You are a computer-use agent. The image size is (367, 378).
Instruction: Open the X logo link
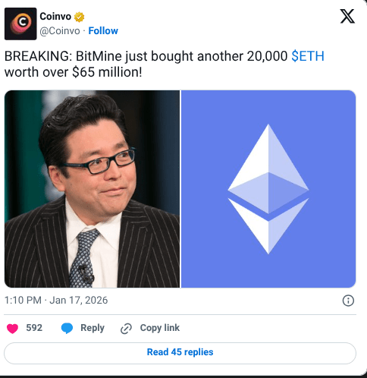click(x=347, y=16)
